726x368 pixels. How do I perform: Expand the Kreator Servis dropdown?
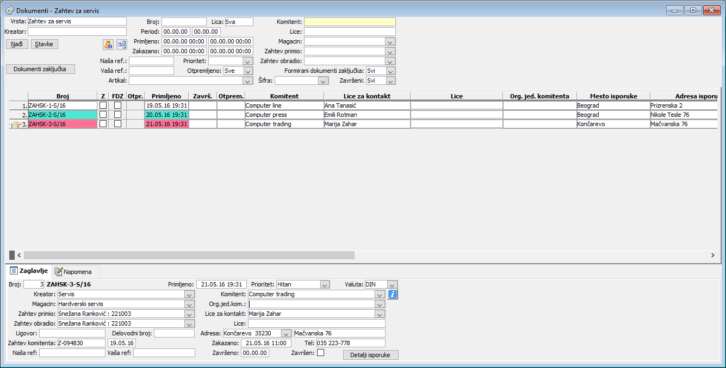[189, 294]
